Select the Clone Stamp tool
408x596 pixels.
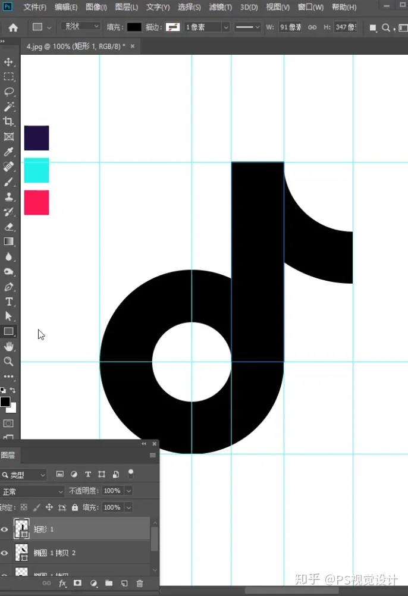click(8, 196)
